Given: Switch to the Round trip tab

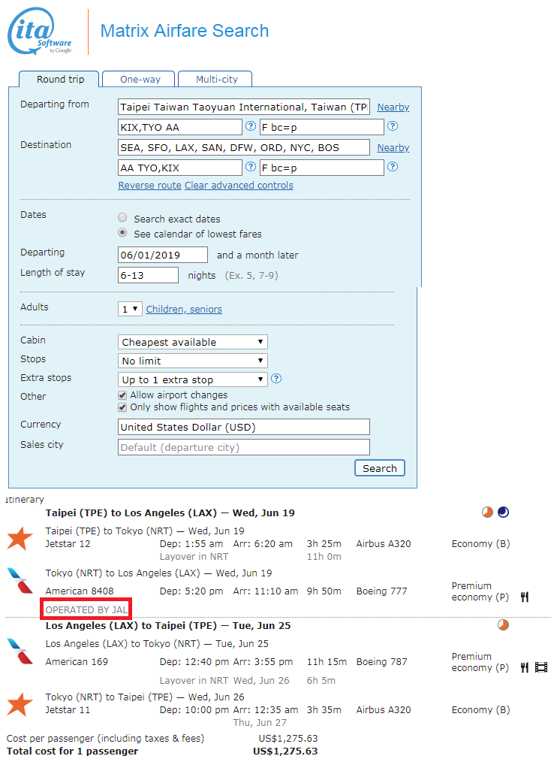Looking at the screenshot, I should pyautogui.click(x=59, y=80).
